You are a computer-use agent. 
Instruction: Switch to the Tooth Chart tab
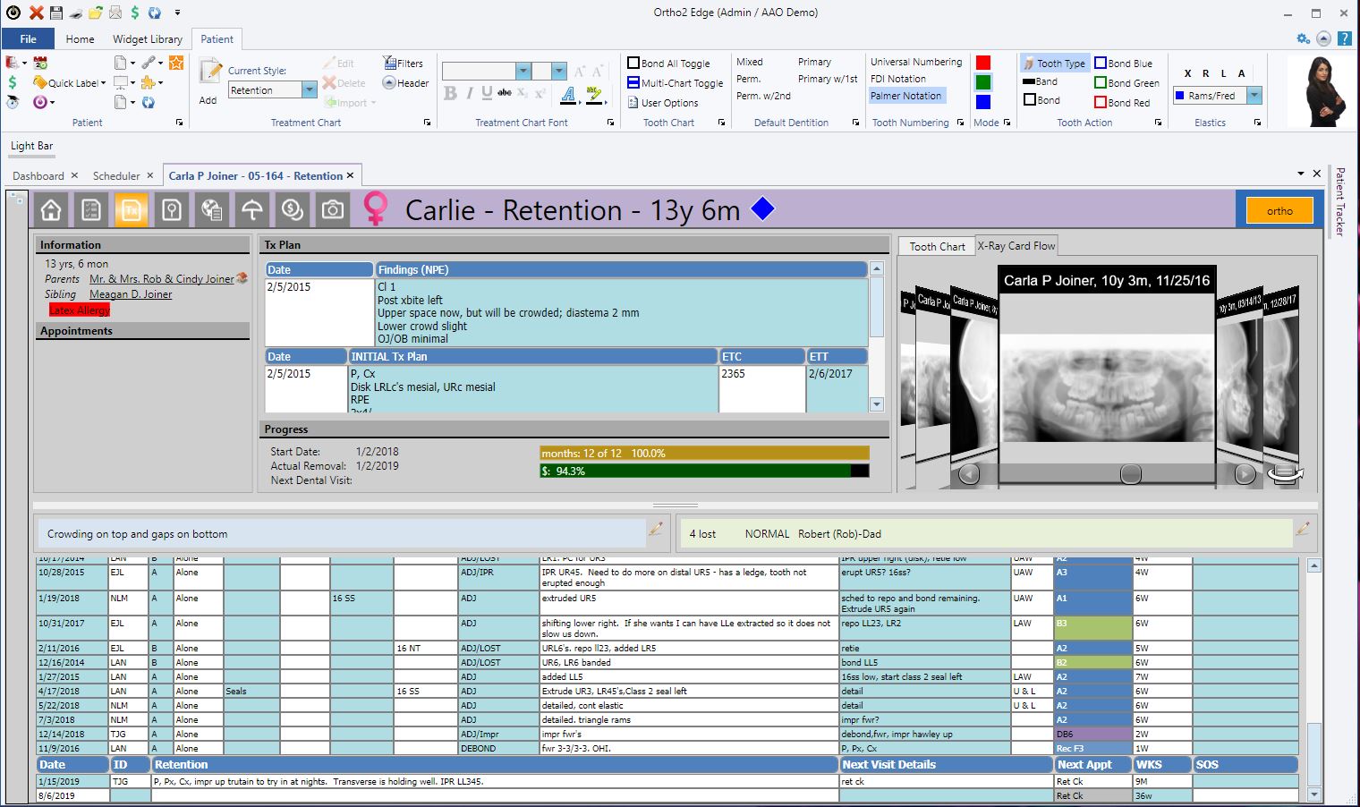point(937,247)
